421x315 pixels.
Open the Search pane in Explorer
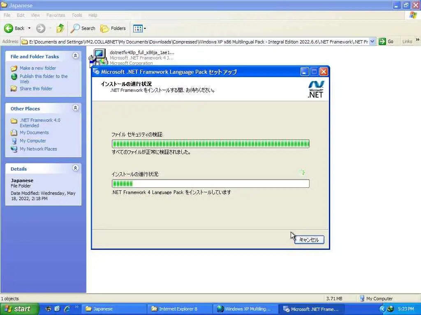[83, 28]
